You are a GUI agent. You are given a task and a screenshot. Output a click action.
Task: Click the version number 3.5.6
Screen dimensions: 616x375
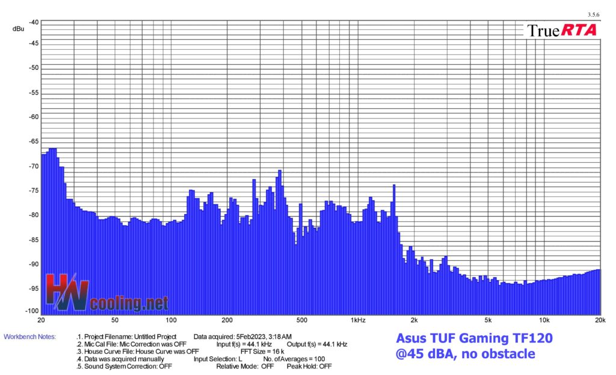pos(593,14)
